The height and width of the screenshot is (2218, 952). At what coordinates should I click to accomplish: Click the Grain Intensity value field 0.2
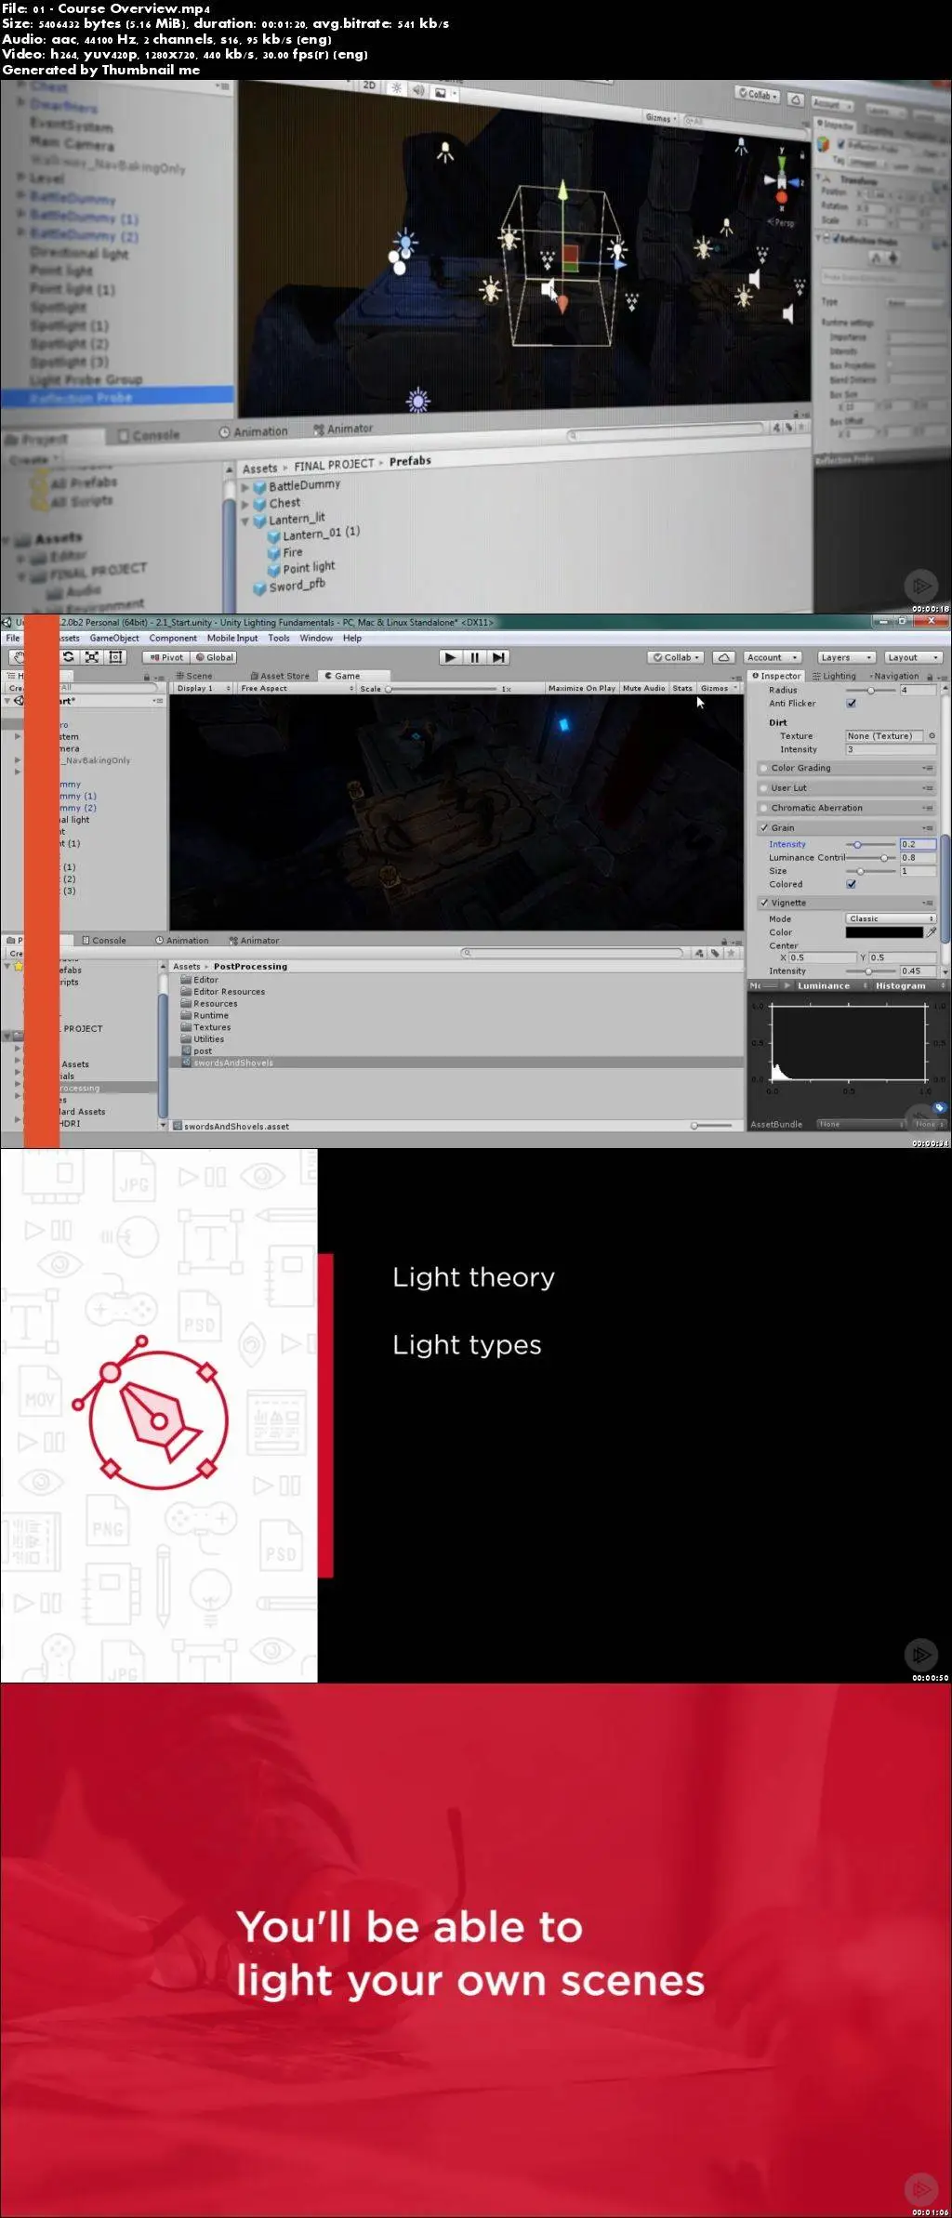(x=918, y=844)
